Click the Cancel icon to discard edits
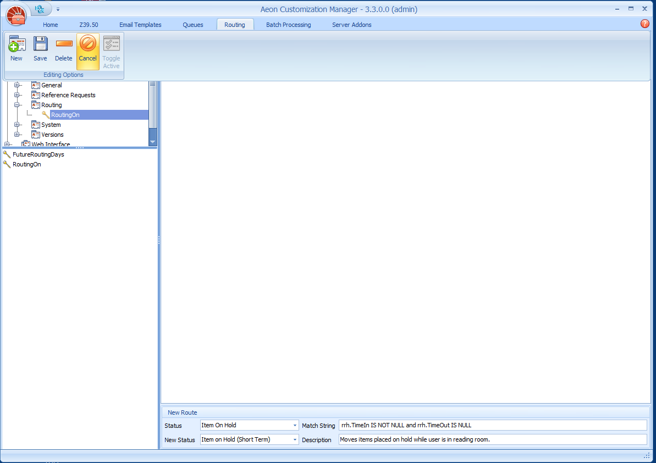 [88, 48]
